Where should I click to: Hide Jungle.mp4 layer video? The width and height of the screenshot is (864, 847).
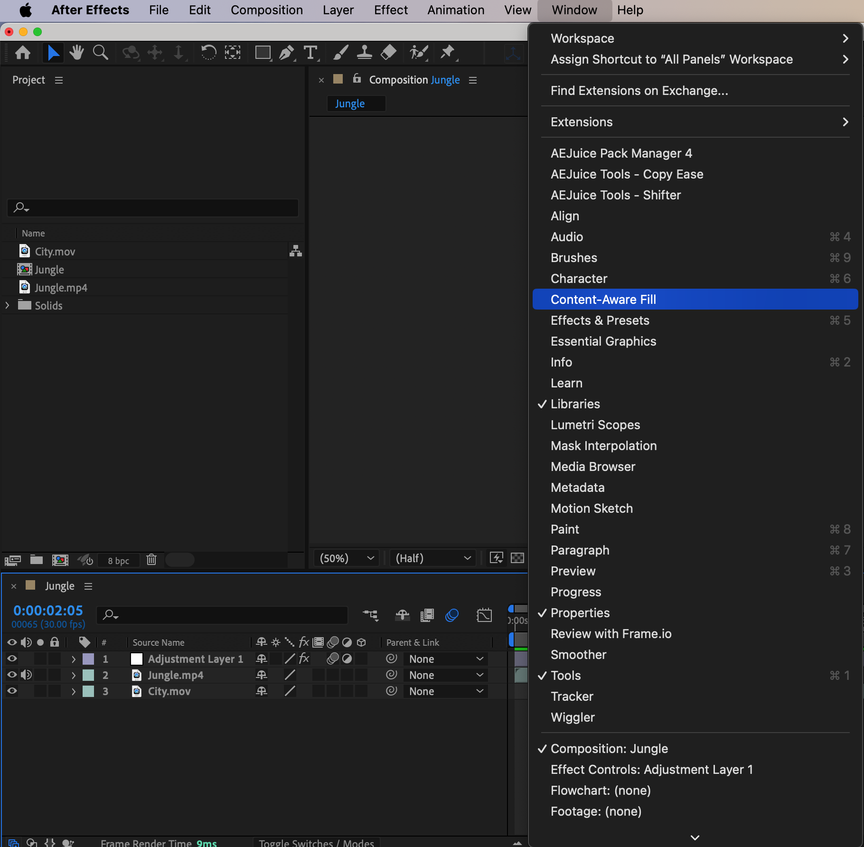pos(12,675)
